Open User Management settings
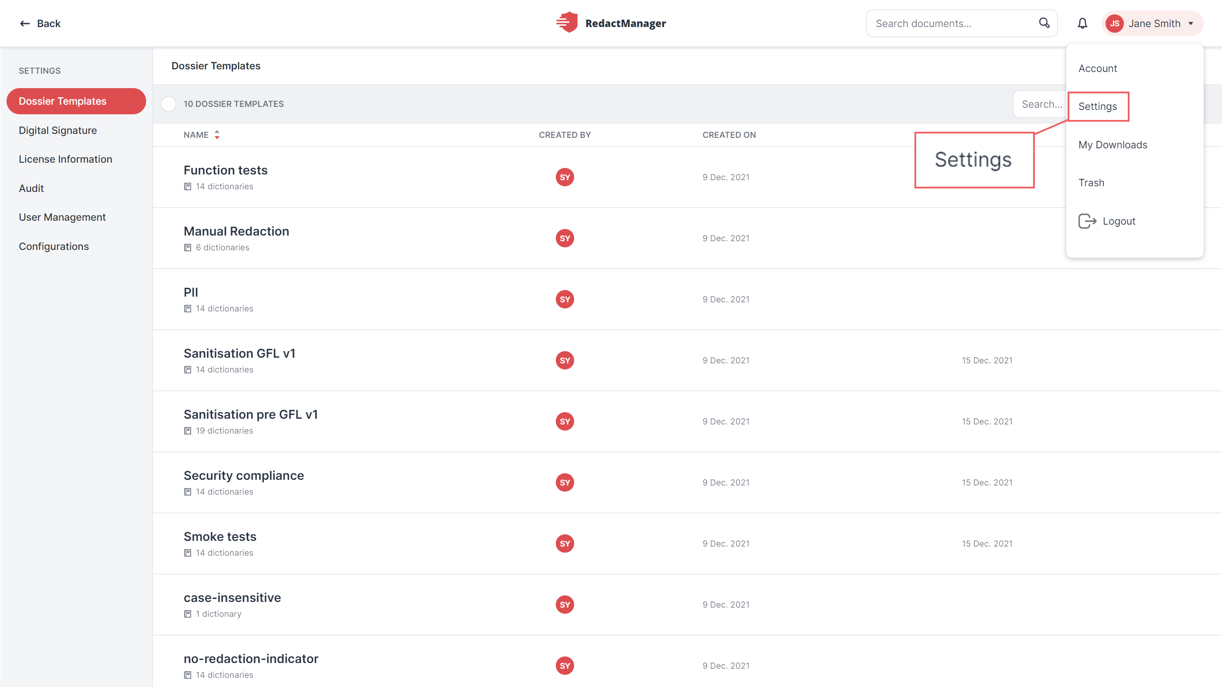This screenshot has height=687, width=1222. pyautogui.click(x=62, y=217)
